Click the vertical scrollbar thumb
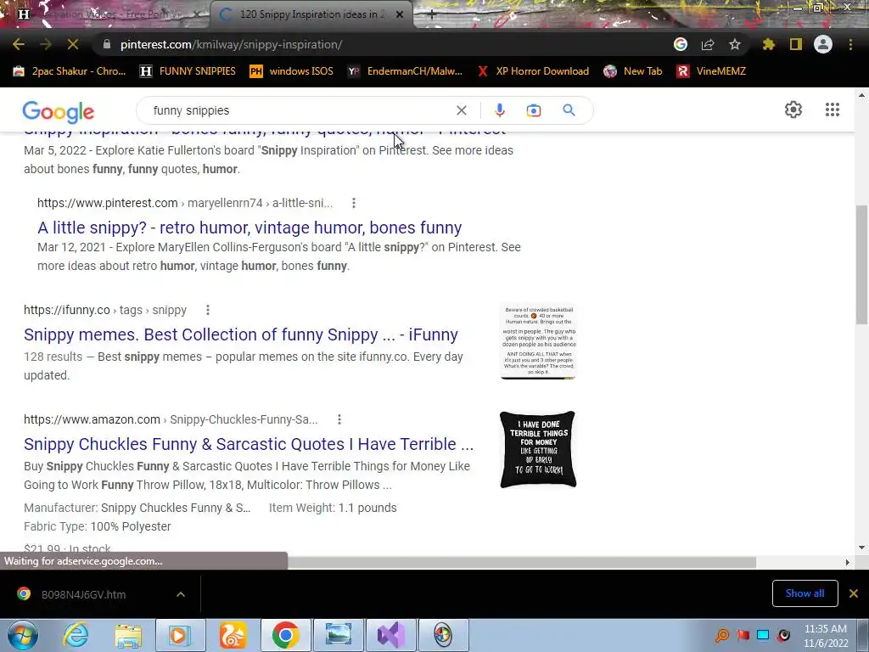 pos(861,265)
